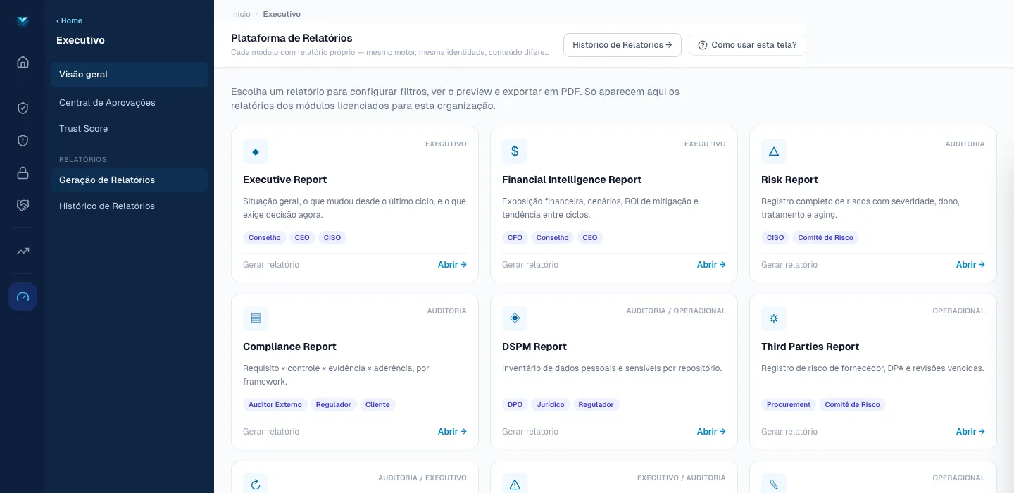The width and height of the screenshot is (1014, 493).
Task: Open the Compliance Report via Abrir
Action: (452, 432)
